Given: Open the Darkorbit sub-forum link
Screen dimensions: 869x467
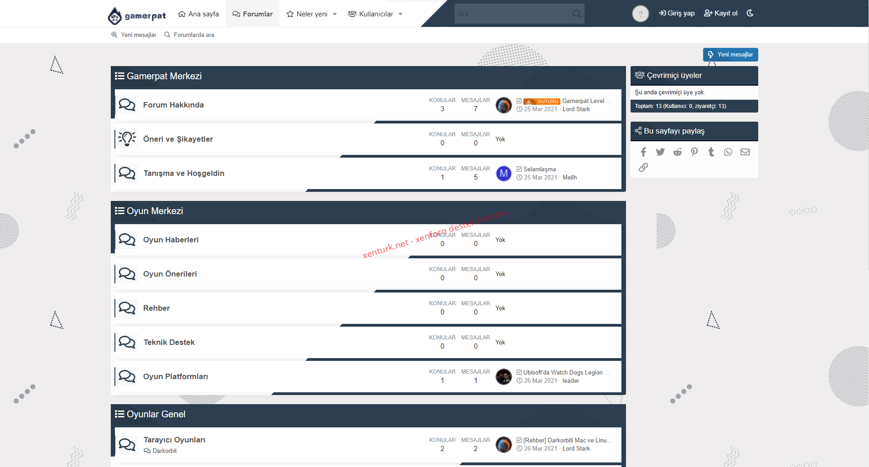Looking at the screenshot, I should click(164, 451).
